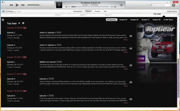Open the Up Next list icon

pos(121,5)
